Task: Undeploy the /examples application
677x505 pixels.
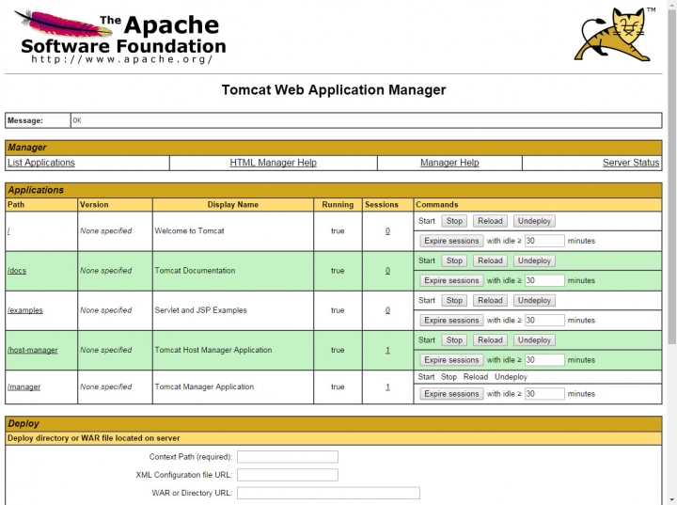Action: 534,301
